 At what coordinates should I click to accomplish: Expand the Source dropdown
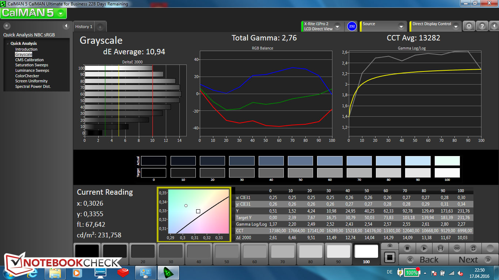401,27
